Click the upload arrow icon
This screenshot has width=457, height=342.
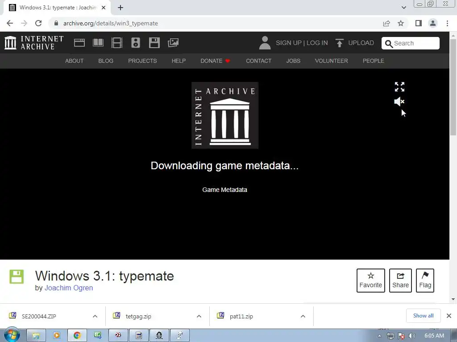click(x=339, y=43)
